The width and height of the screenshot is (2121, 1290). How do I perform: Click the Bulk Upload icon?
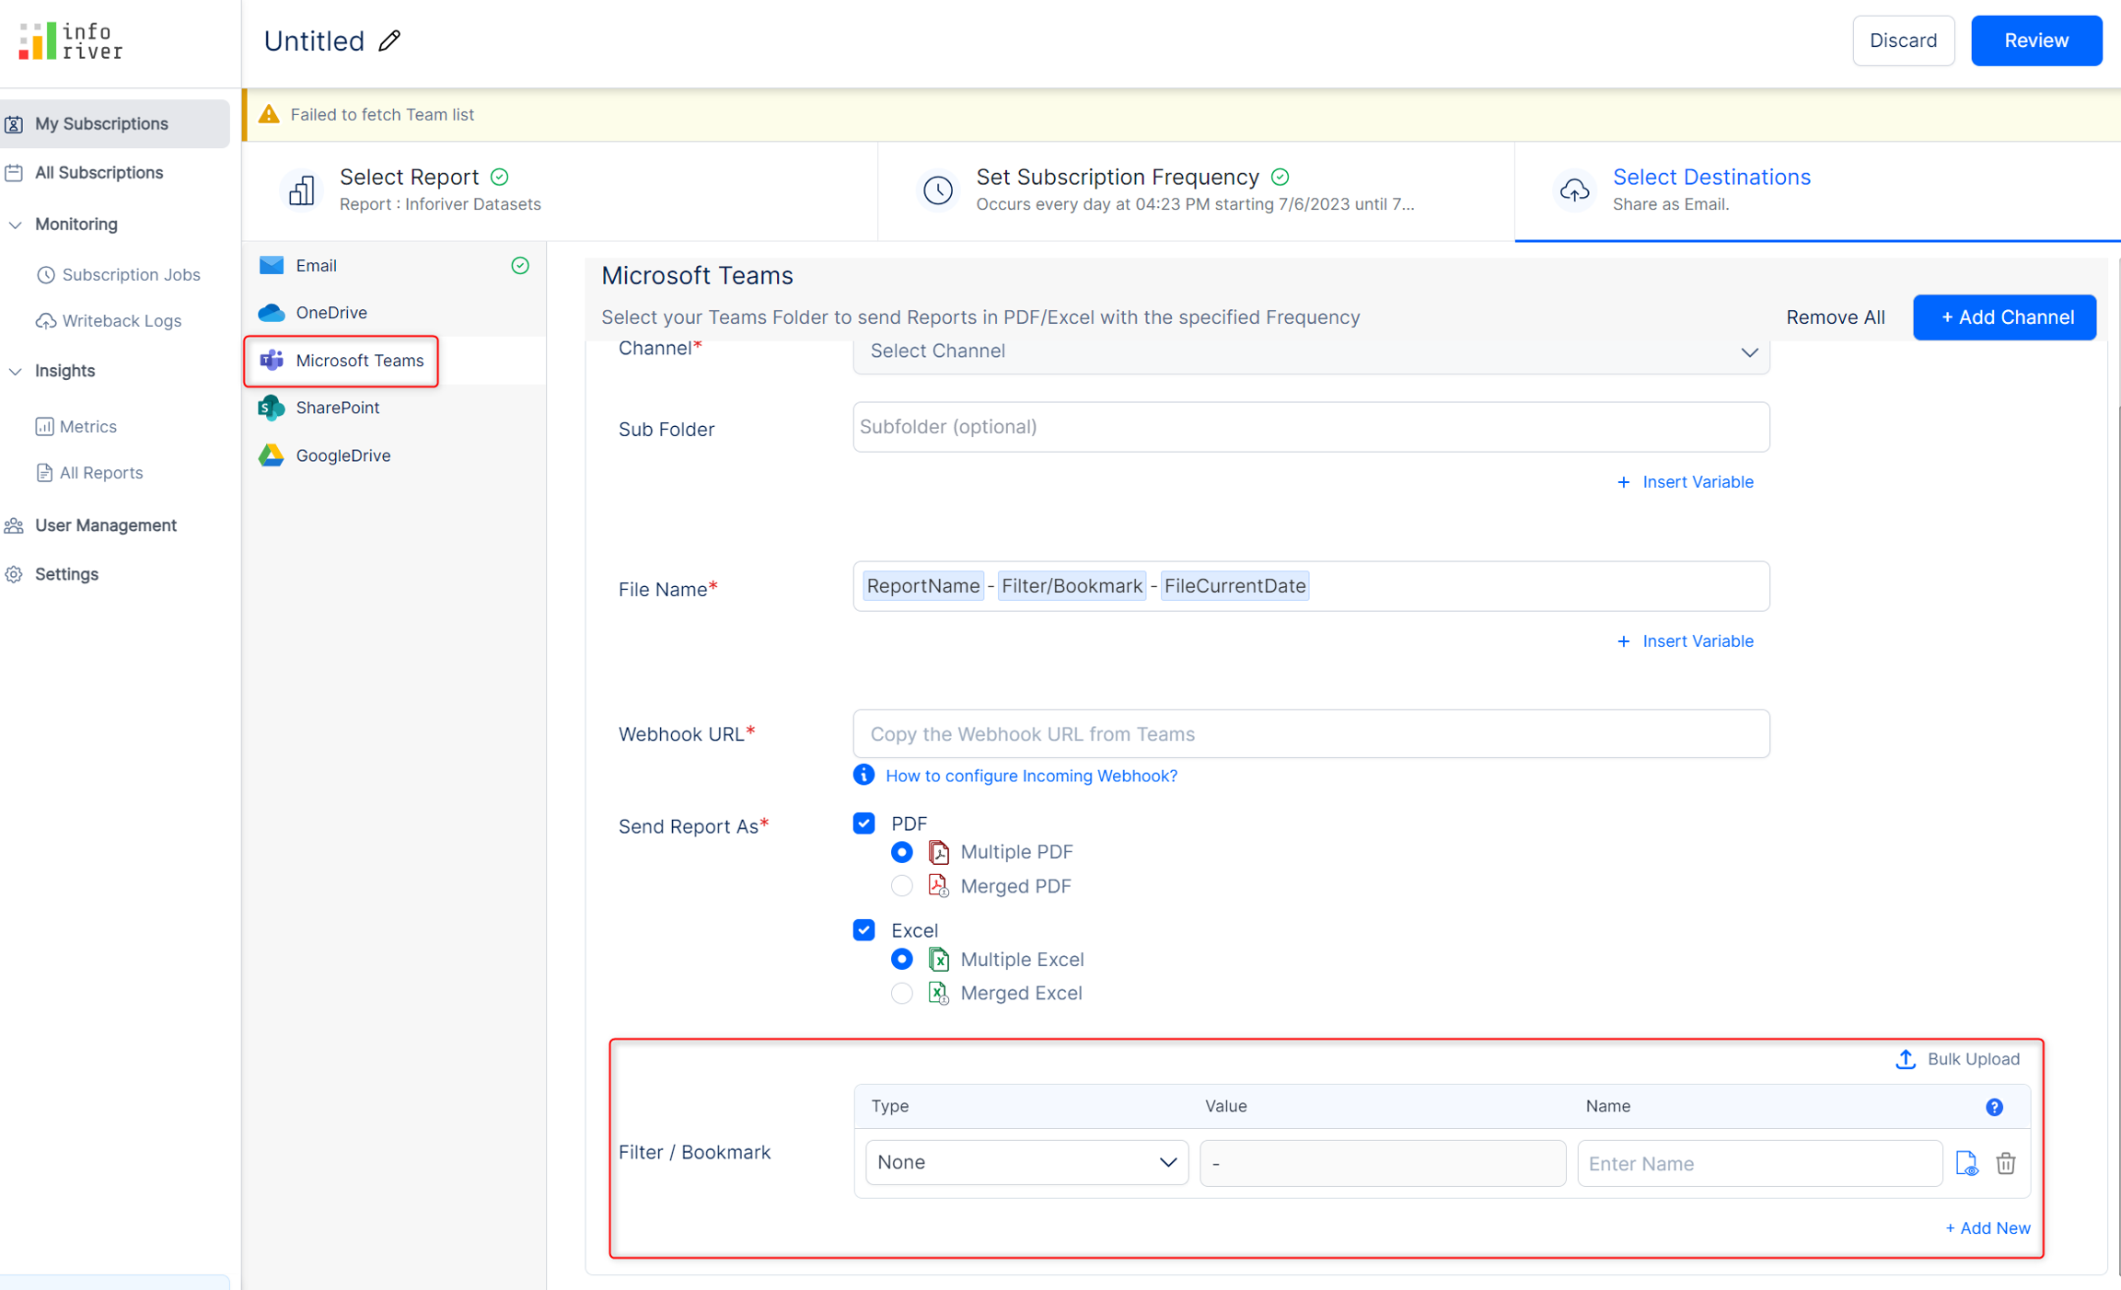(1905, 1059)
